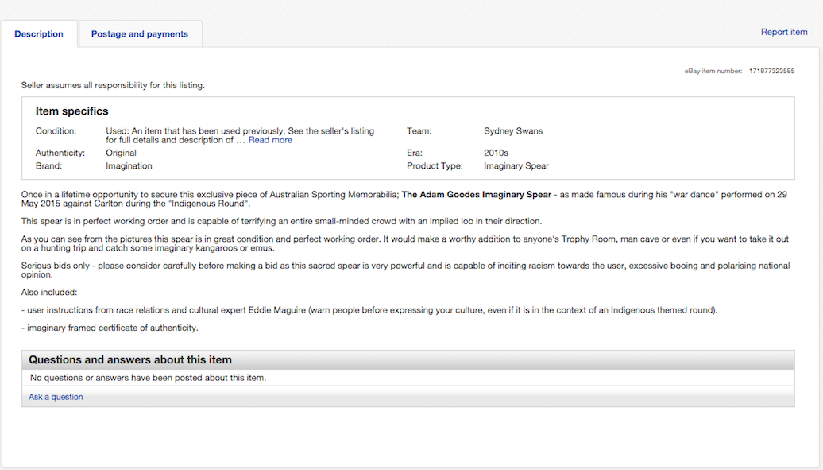Click the Seller assumes all responsibility notice
Viewport: 823px width, 470px height.
pos(113,85)
